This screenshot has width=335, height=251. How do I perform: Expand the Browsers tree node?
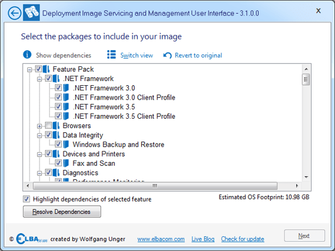point(39,126)
